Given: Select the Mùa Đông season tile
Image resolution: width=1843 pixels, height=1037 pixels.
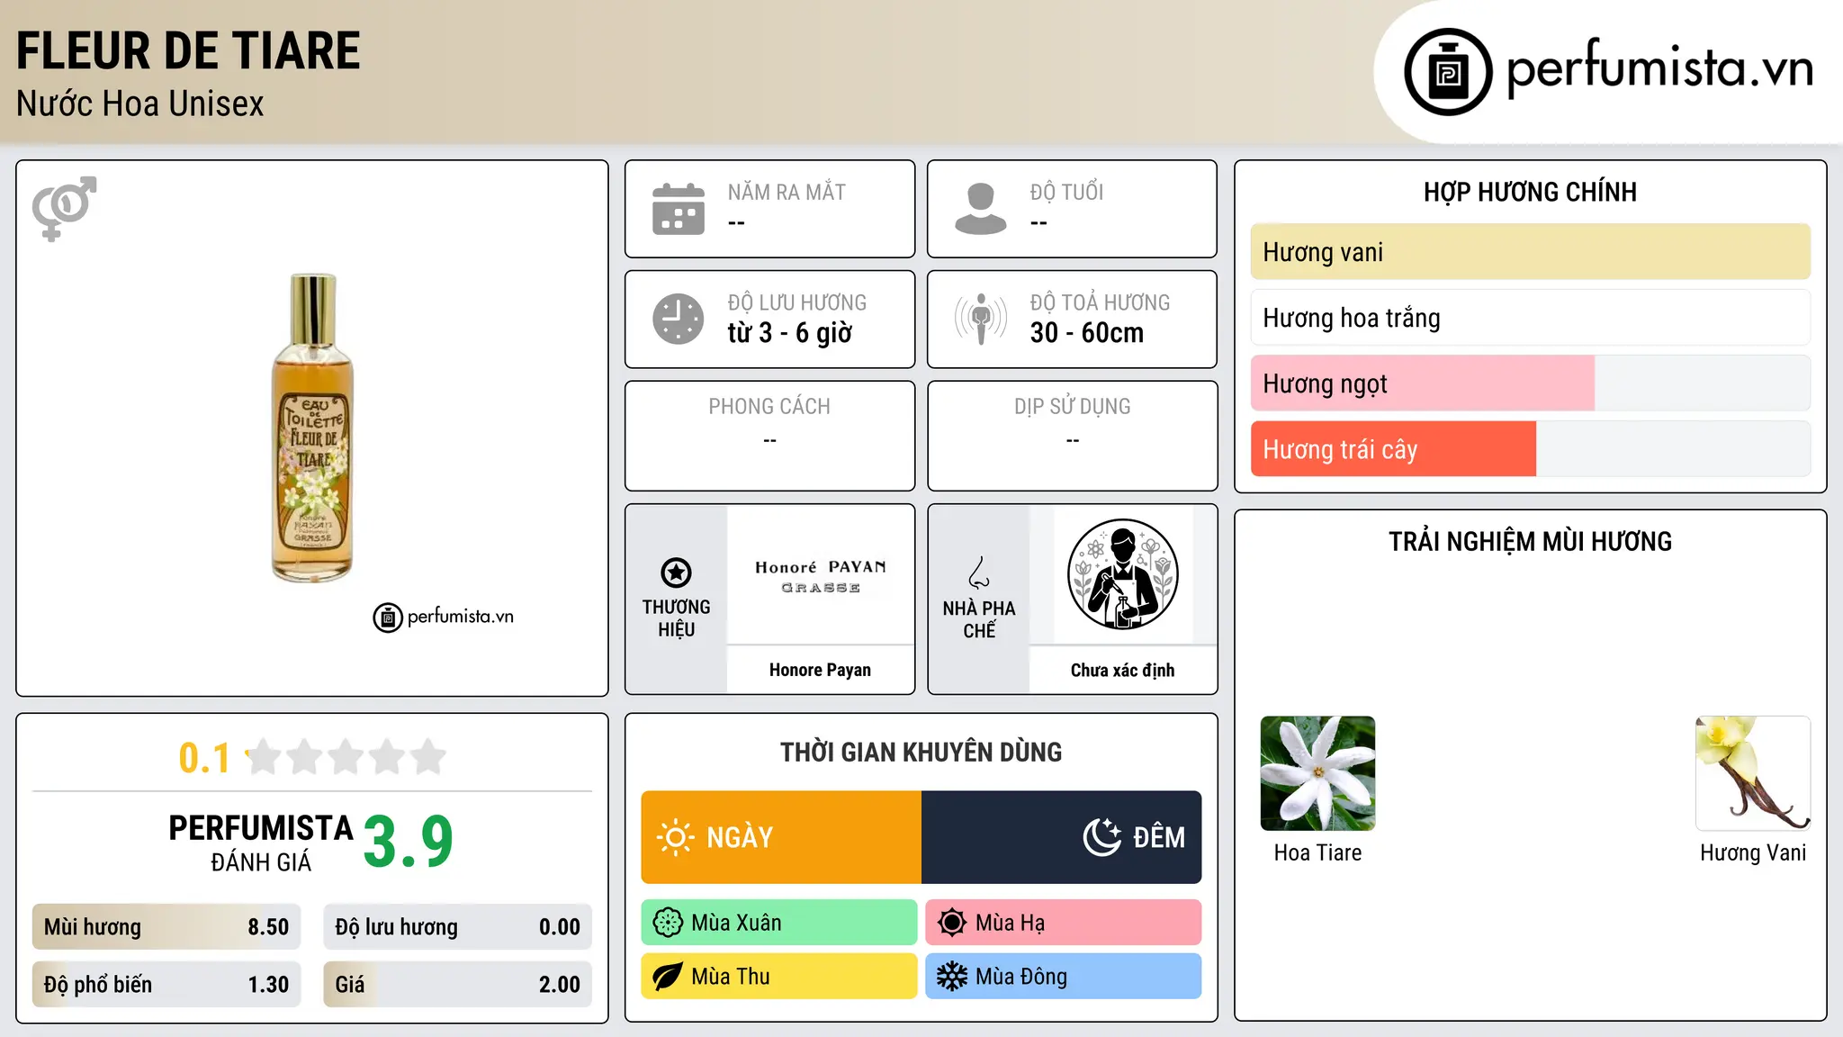Looking at the screenshot, I should [x=1064, y=977].
